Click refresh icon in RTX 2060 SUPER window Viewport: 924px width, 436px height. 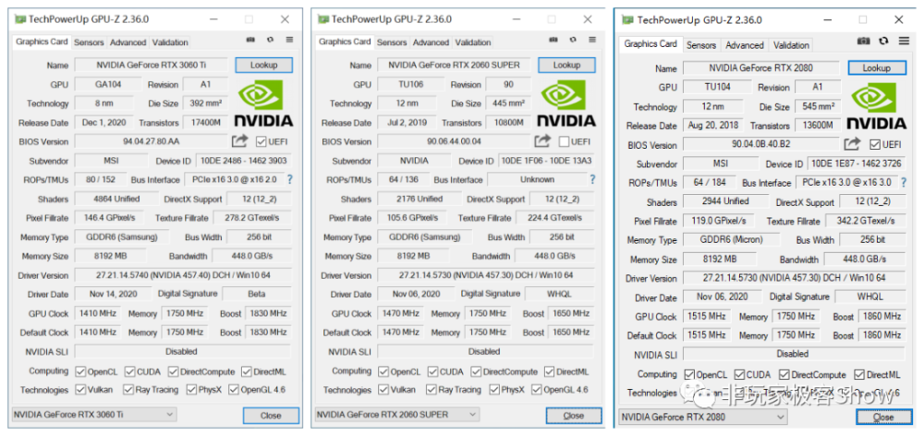pyautogui.click(x=573, y=40)
